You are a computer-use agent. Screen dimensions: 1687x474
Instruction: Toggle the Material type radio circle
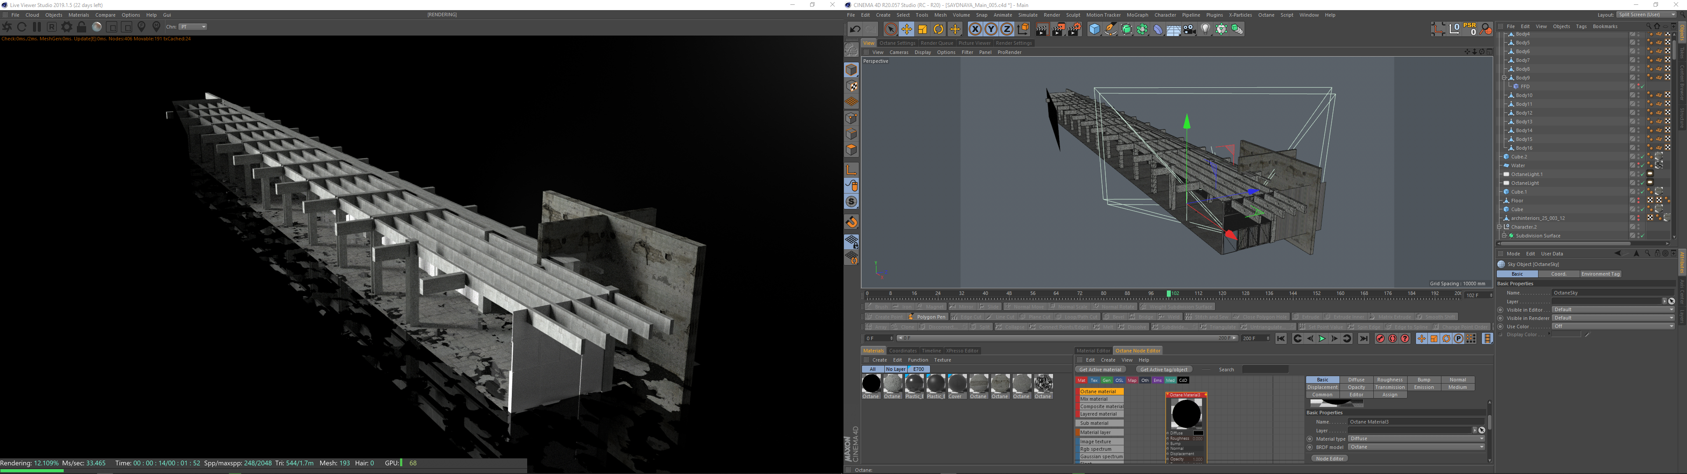tap(1310, 439)
